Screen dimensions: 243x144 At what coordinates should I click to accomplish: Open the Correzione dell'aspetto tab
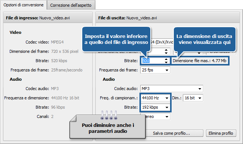(71, 5)
